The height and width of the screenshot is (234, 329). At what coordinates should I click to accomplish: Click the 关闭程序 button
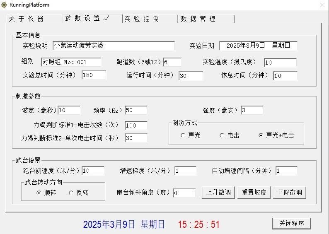(291, 223)
